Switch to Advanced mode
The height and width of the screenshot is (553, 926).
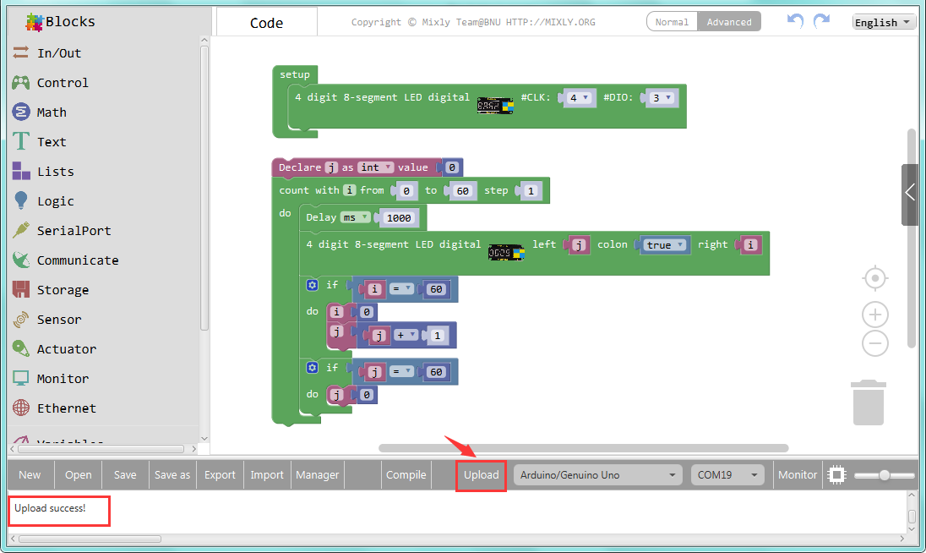coord(729,22)
